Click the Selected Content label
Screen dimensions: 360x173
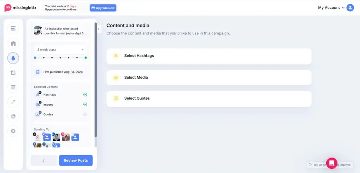tap(46, 87)
